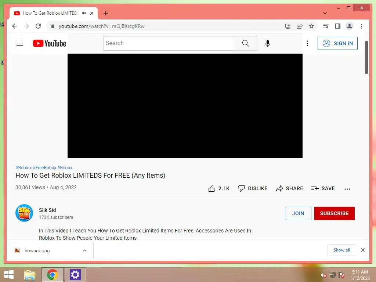
Task: Open a new tab with the plus button
Action: [106, 13]
